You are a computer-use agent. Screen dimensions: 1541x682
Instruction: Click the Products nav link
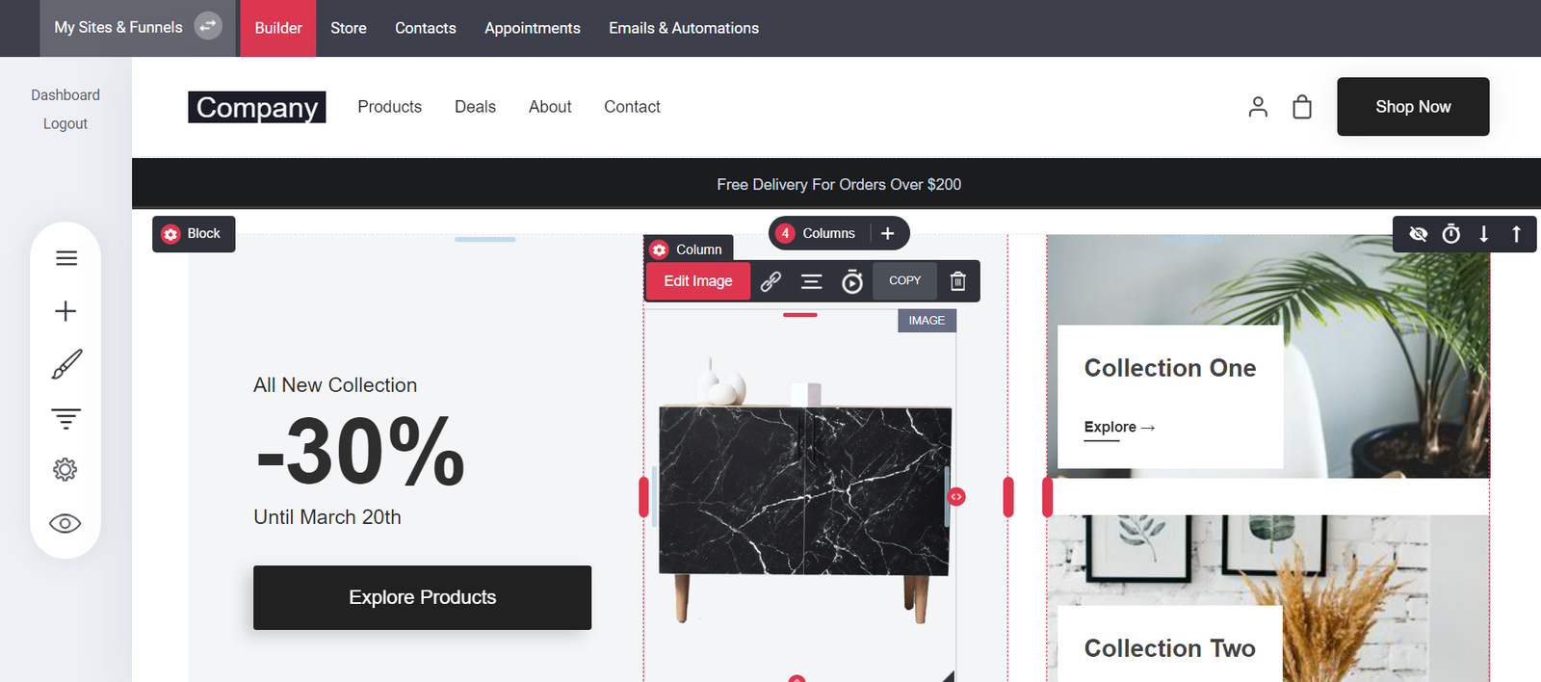click(390, 107)
